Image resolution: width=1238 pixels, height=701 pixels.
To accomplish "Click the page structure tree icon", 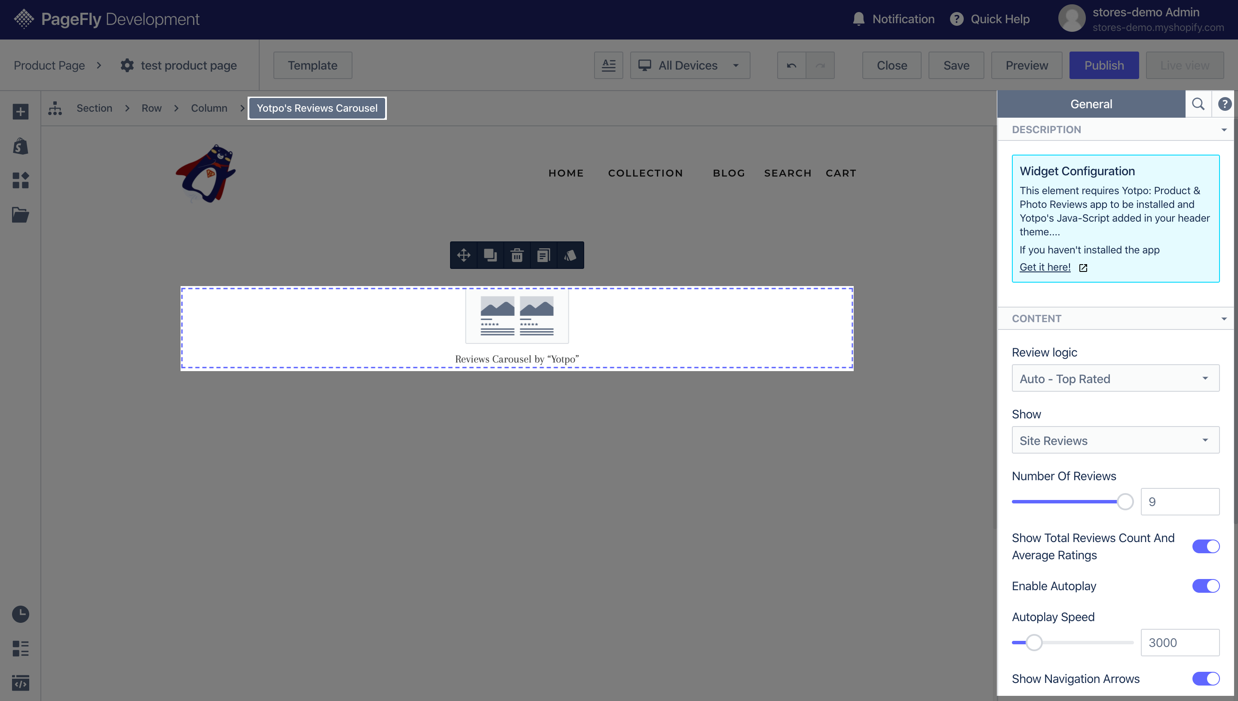I will coord(55,108).
